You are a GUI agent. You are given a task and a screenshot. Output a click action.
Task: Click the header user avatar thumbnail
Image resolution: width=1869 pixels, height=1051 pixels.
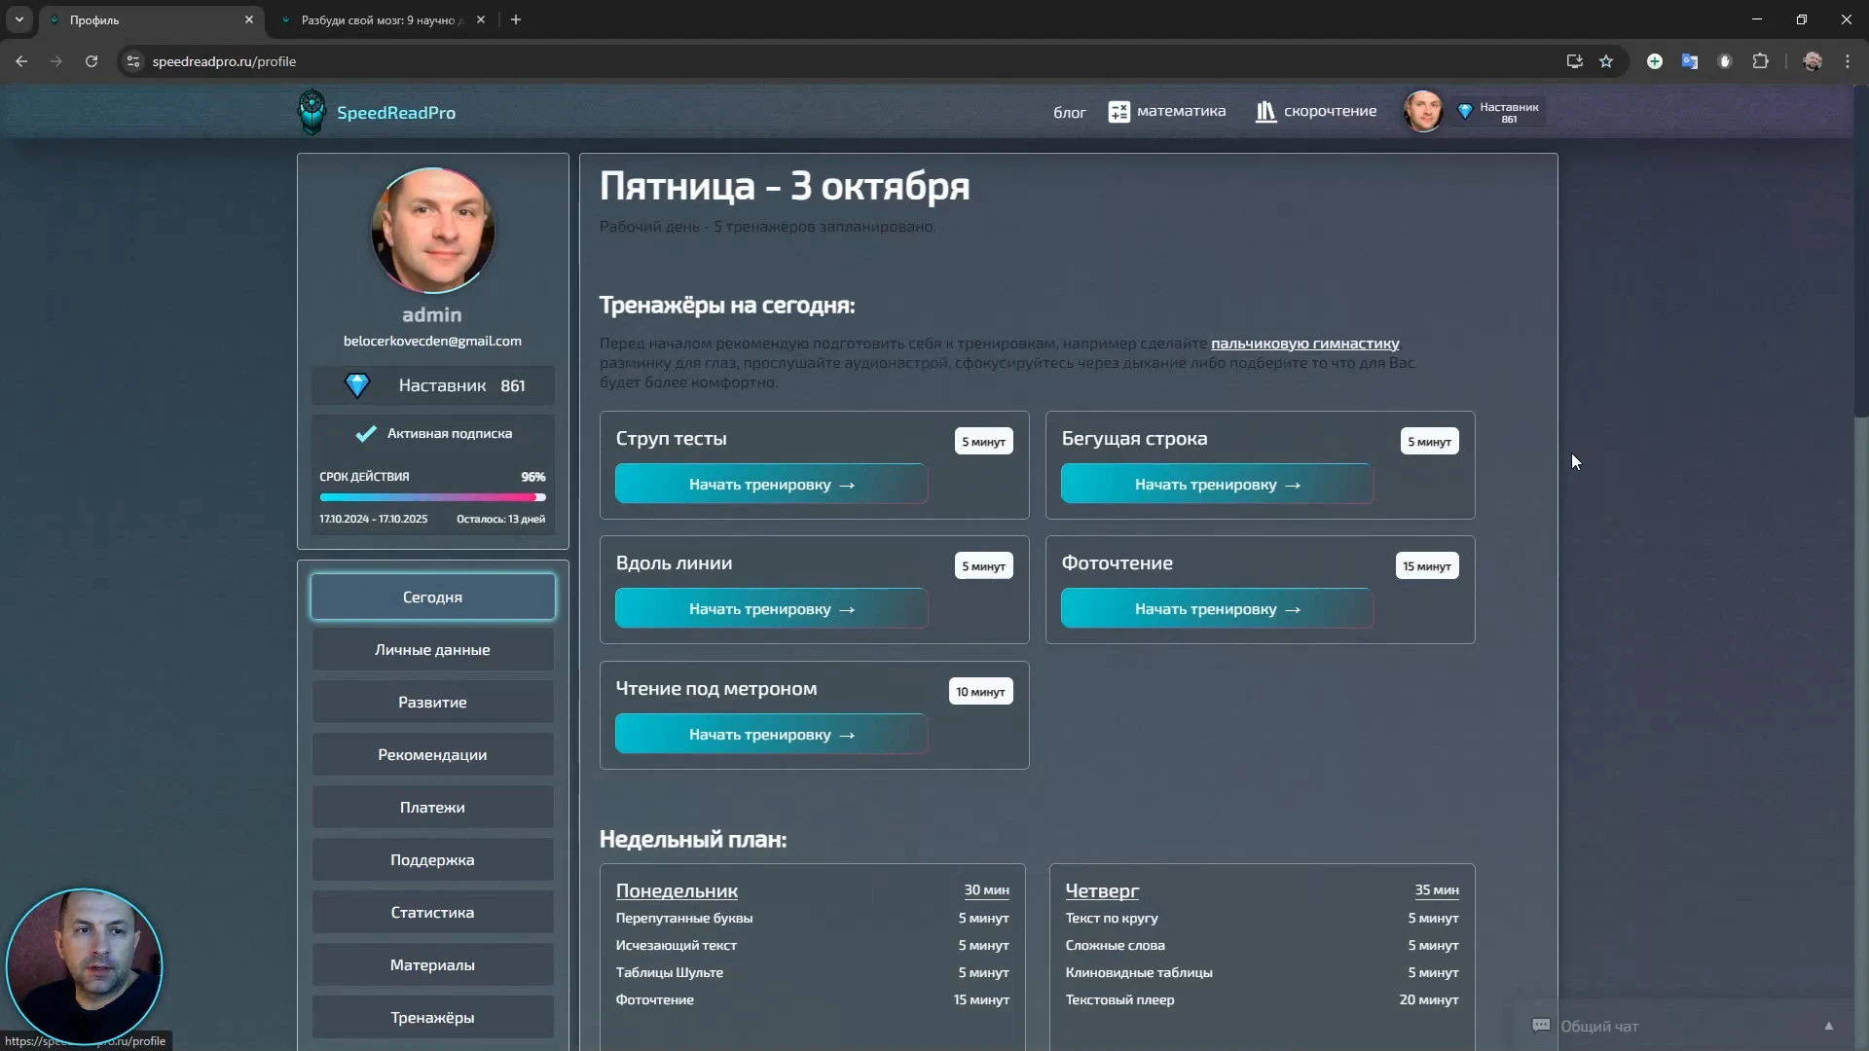coord(1423,111)
